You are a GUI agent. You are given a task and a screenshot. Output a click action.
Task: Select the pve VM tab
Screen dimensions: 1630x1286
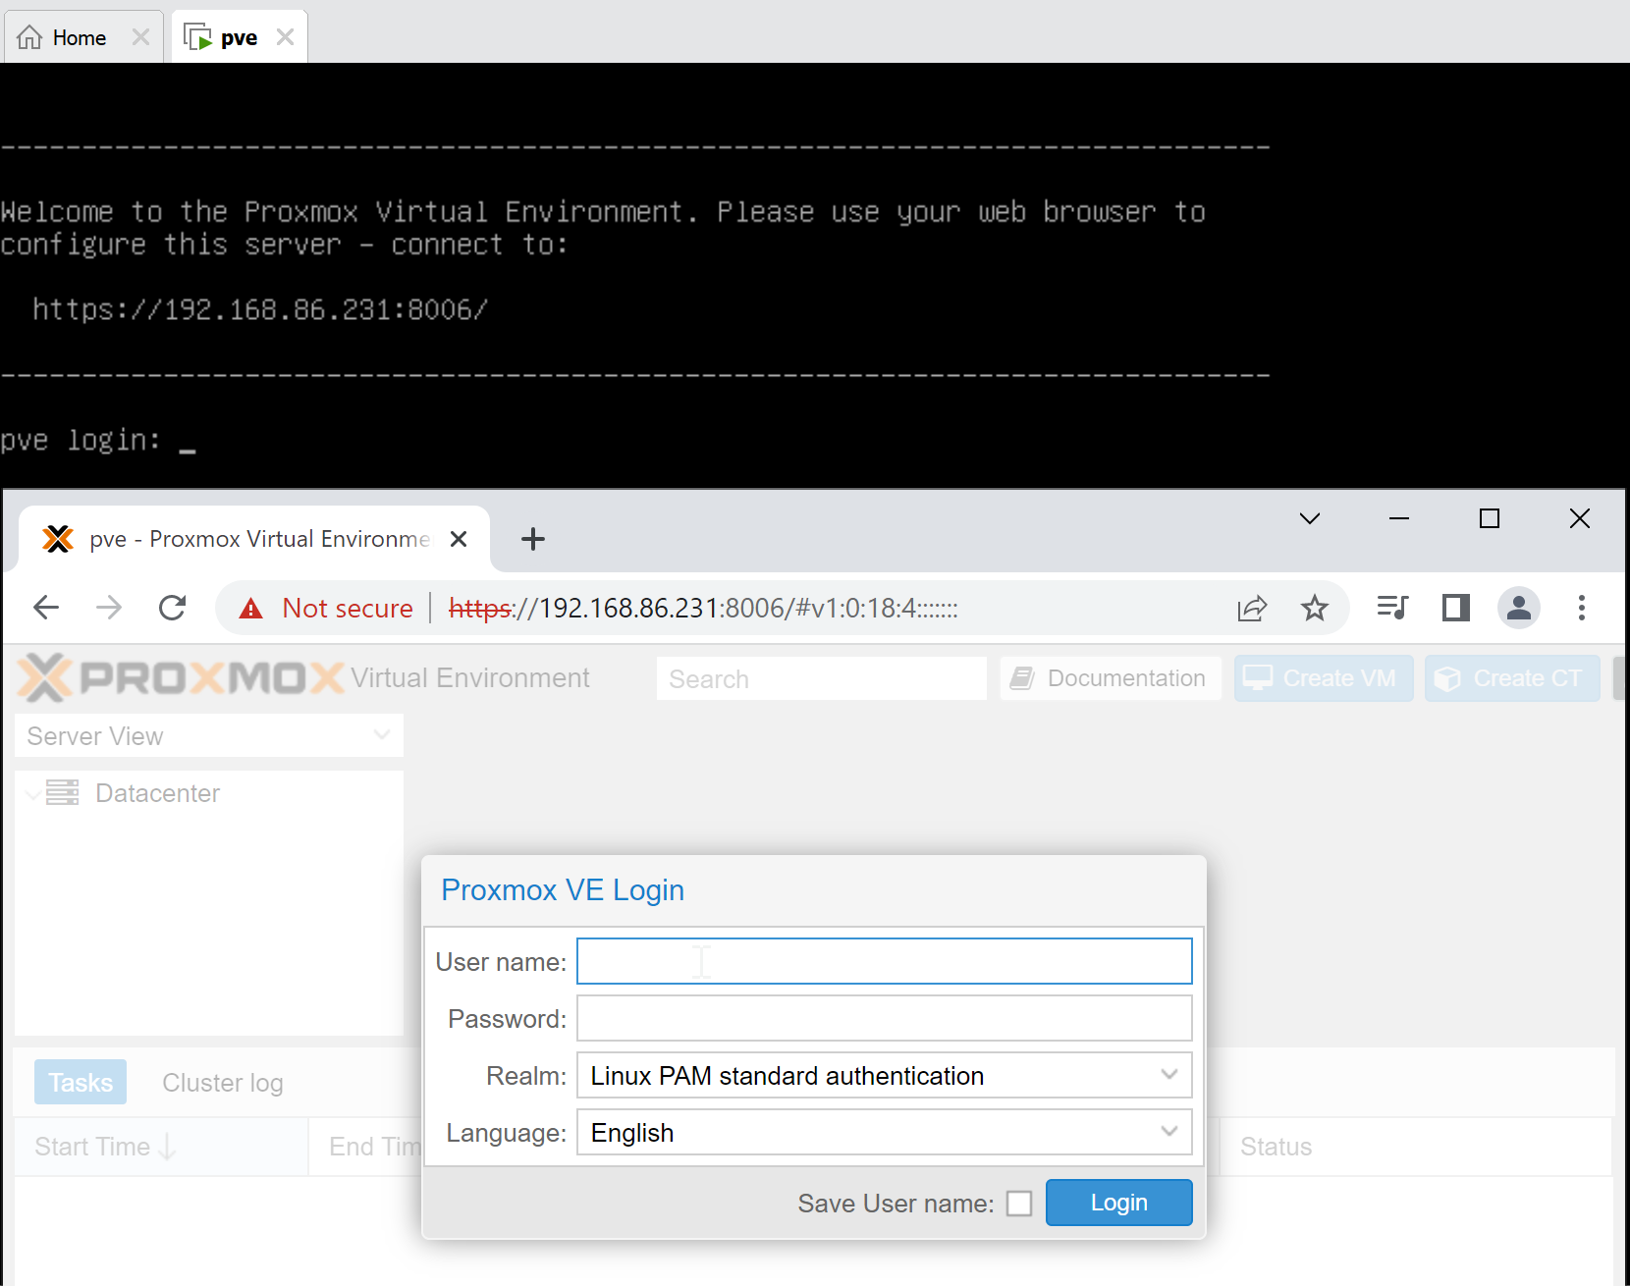point(238,38)
